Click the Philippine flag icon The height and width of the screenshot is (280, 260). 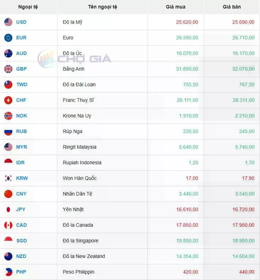click(x=8, y=272)
